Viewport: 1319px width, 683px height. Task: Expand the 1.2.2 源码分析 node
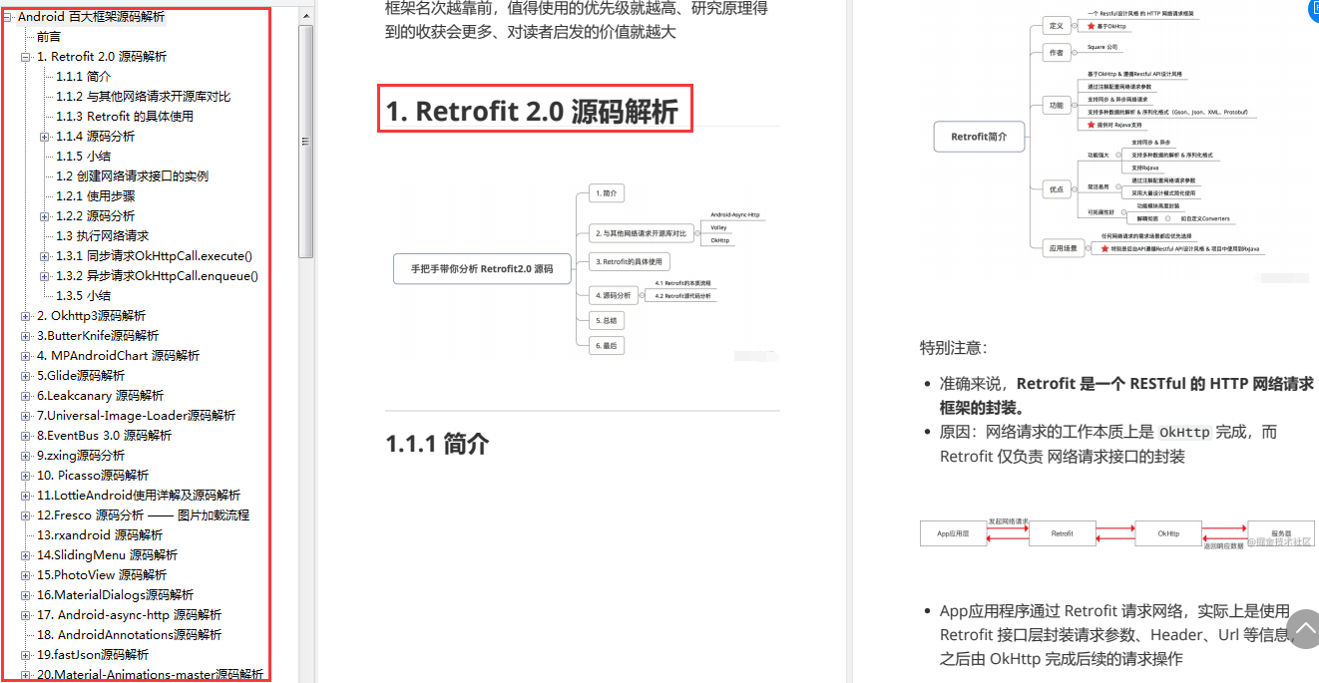pyautogui.click(x=45, y=216)
